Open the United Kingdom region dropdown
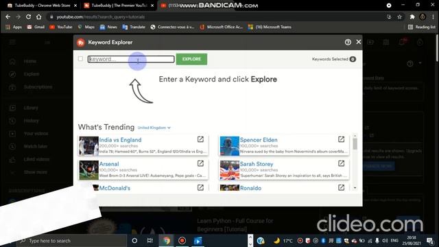Viewport: 439px width, 247px height. [x=154, y=128]
